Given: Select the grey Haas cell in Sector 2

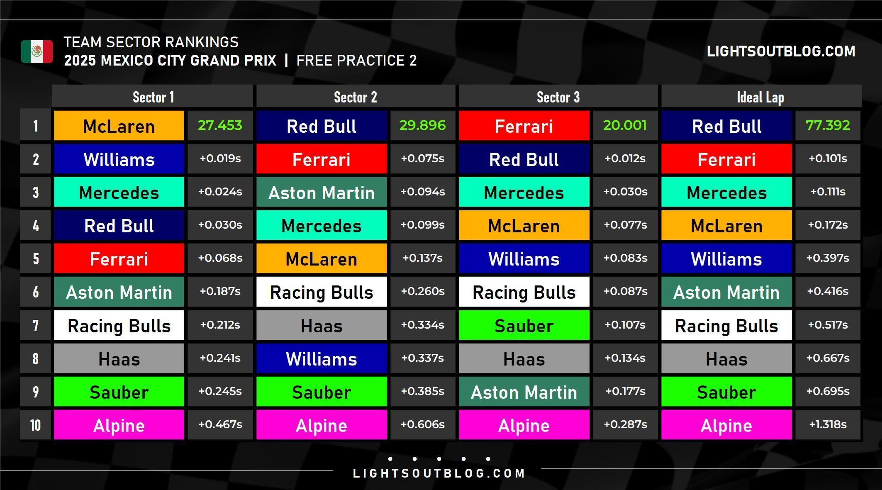Looking at the screenshot, I should tap(322, 325).
